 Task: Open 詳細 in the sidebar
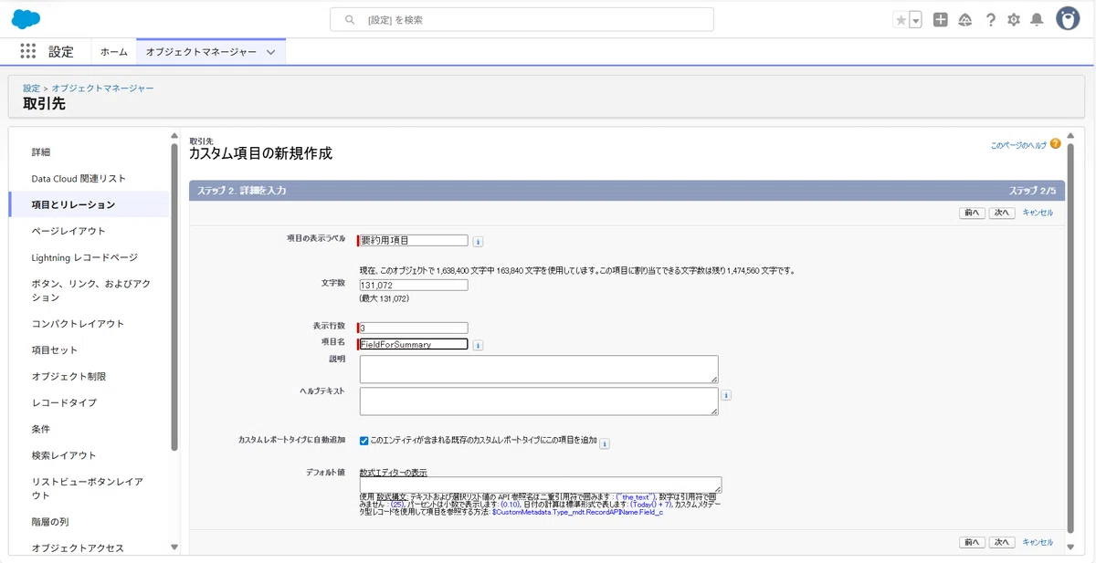click(41, 152)
